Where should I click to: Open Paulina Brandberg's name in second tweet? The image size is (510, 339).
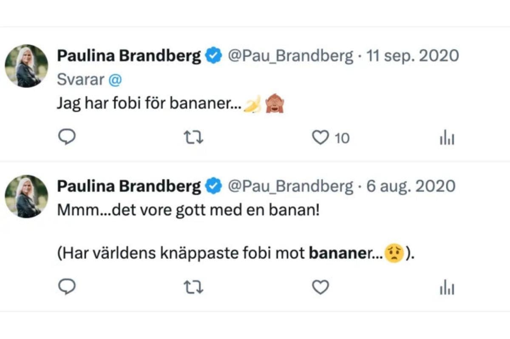(129, 186)
